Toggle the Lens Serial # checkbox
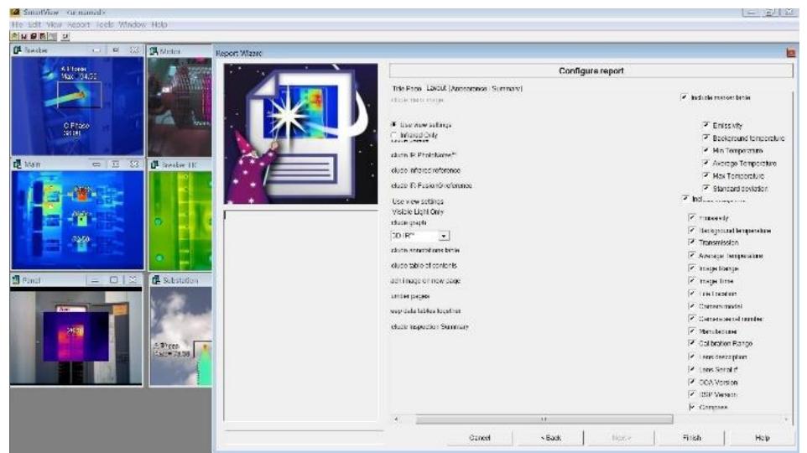 coord(692,369)
